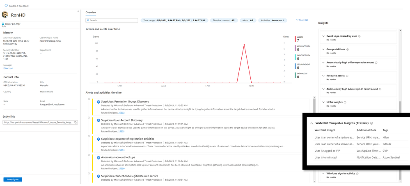The width and height of the screenshot is (410, 186).
Task: Click shield icon of Anomalous account lookups
Action: 98,157
